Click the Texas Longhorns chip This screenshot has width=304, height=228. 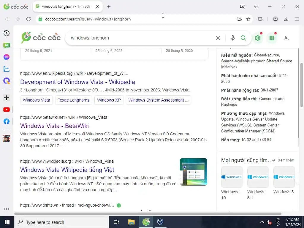click(74, 100)
